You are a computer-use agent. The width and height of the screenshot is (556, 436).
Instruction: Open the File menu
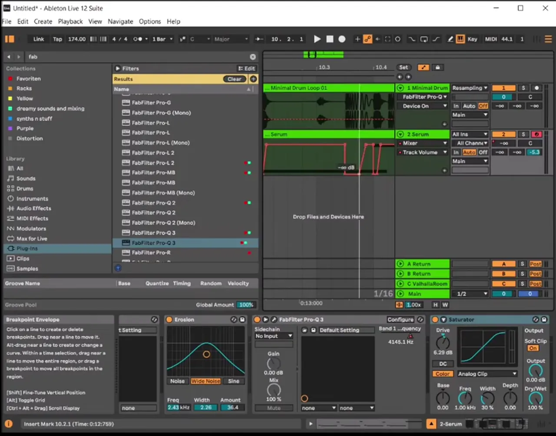click(x=7, y=21)
